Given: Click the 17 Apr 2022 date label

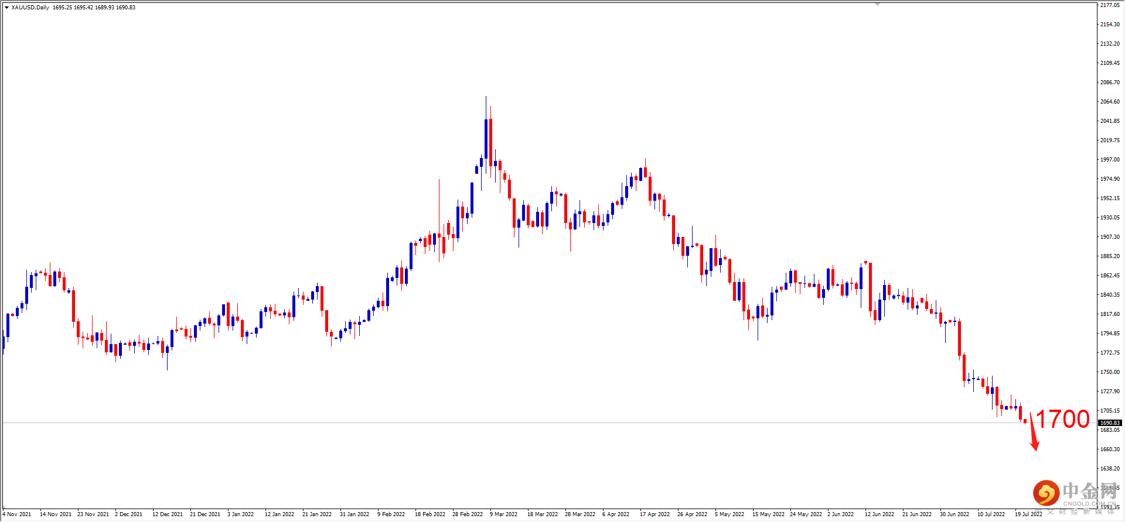Looking at the screenshot, I should click(655, 514).
